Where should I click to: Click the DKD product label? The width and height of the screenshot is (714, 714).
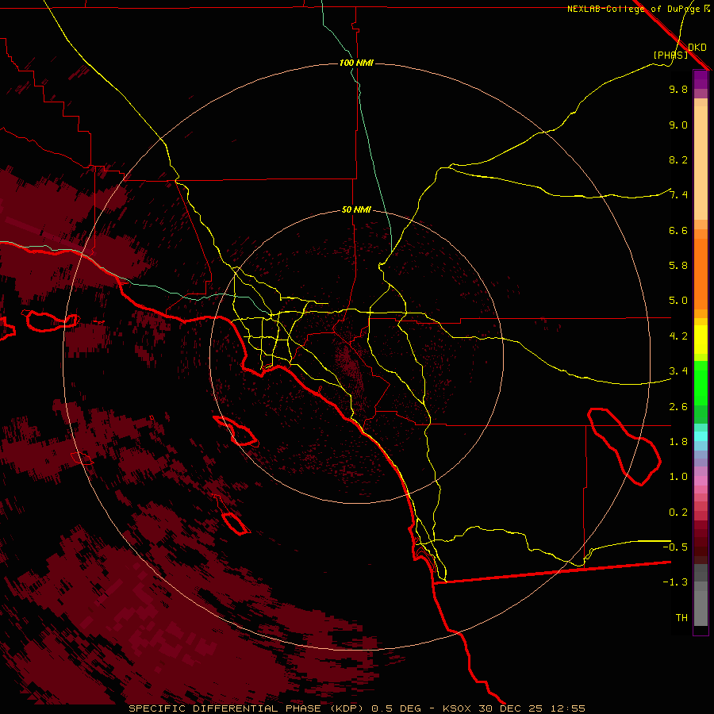(x=697, y=48)
